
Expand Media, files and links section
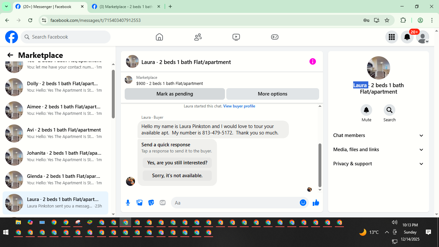pyautogui.click(x=379, y=150)
